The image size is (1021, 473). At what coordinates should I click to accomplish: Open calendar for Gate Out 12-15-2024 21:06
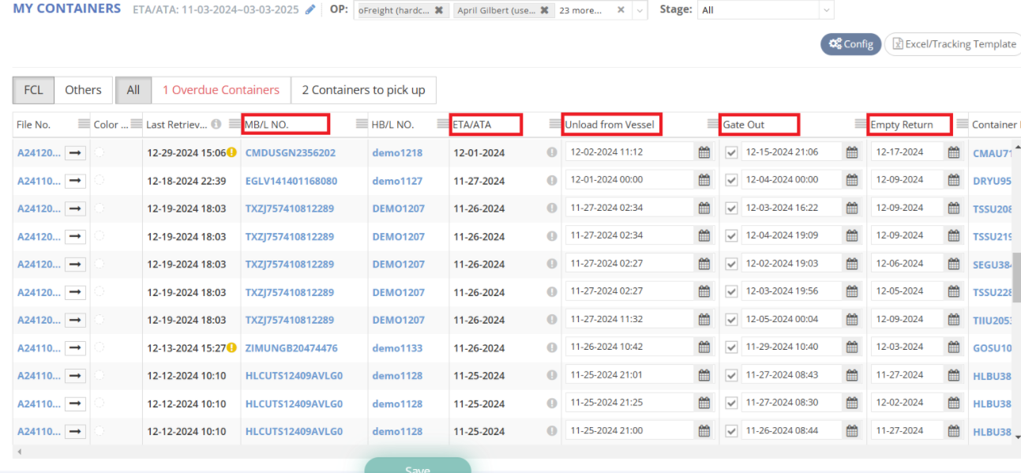[852, 152]
